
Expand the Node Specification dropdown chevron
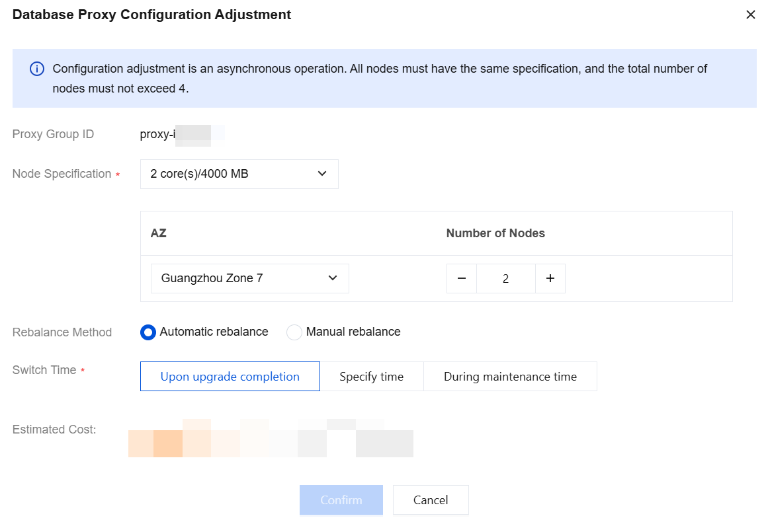coord(321,174)
